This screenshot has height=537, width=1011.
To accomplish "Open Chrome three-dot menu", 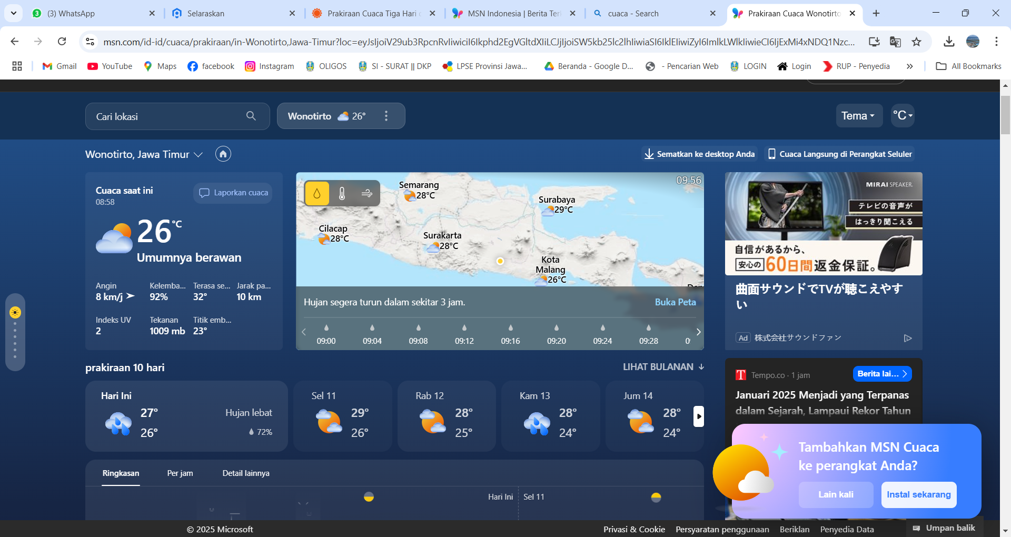I will (996, 41).
